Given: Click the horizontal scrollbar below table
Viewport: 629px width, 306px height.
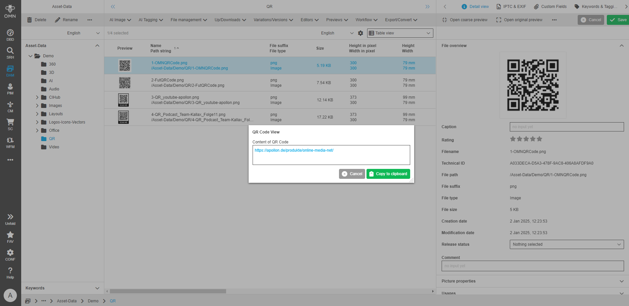Looking at the screenshot, I should point(168,291).
